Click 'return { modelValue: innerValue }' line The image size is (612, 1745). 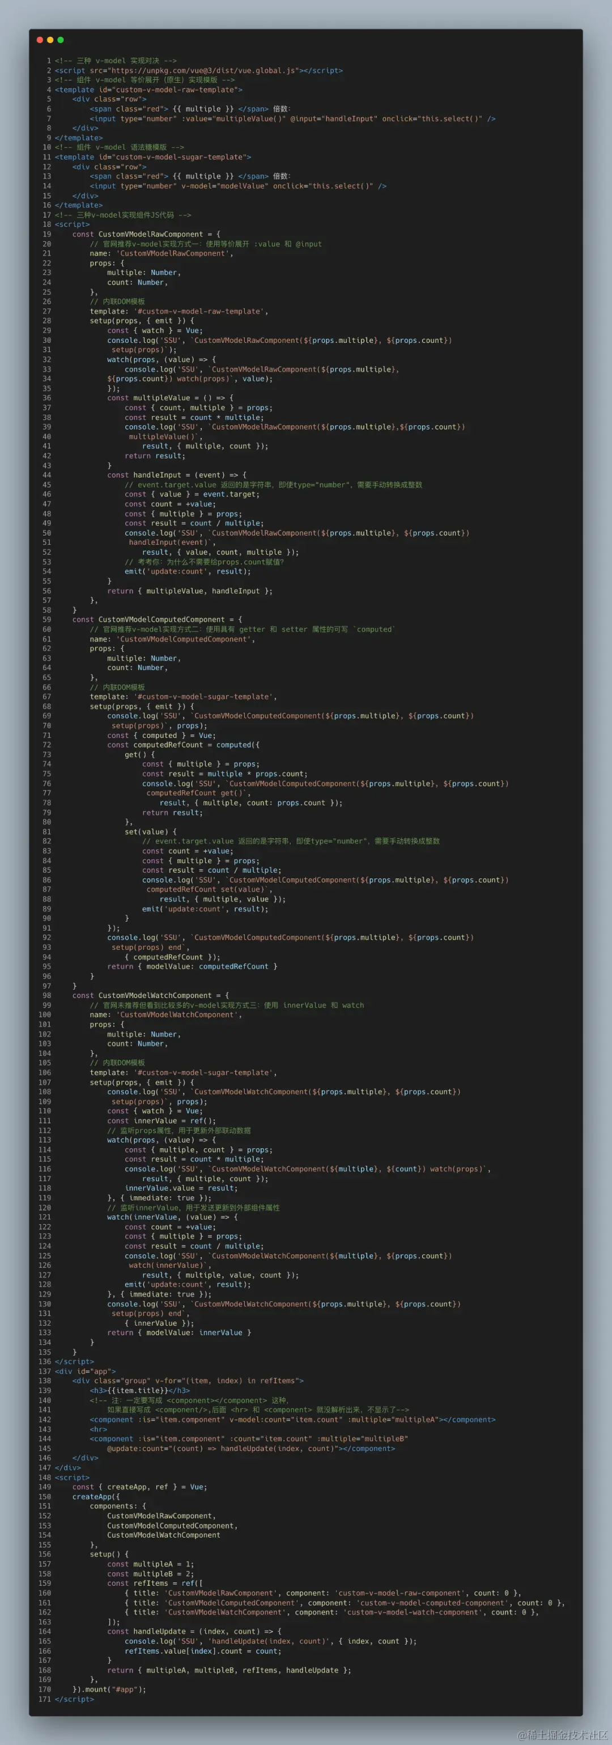pyautogui.click(x=178, y=1332)
